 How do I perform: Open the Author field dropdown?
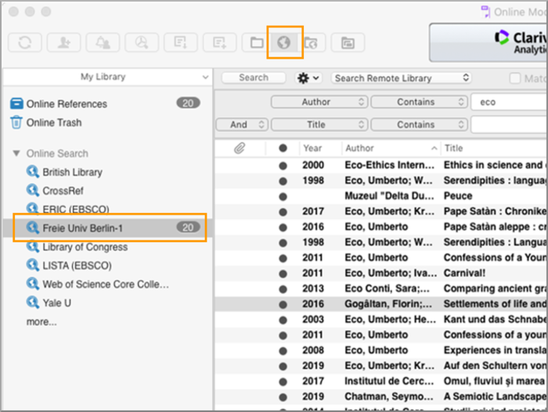point(319,102)
